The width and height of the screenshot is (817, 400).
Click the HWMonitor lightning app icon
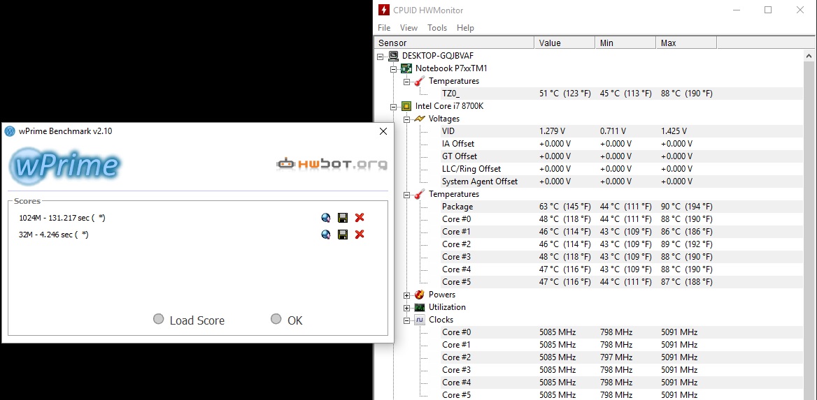383,10
